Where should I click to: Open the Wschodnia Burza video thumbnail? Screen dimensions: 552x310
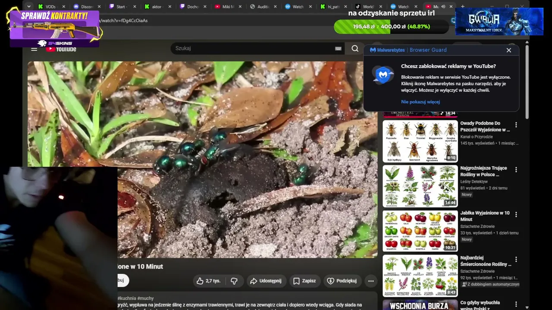coord(420,305)
